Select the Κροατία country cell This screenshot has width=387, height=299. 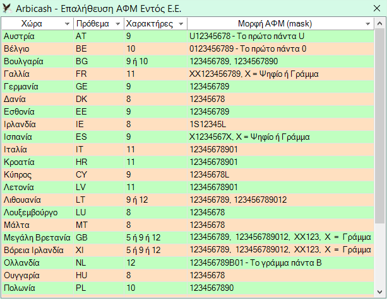[37, 162]
